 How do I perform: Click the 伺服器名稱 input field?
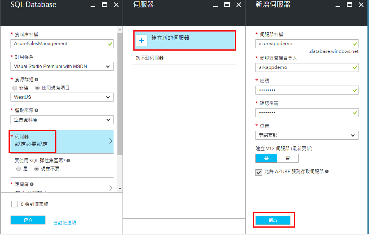307,44
